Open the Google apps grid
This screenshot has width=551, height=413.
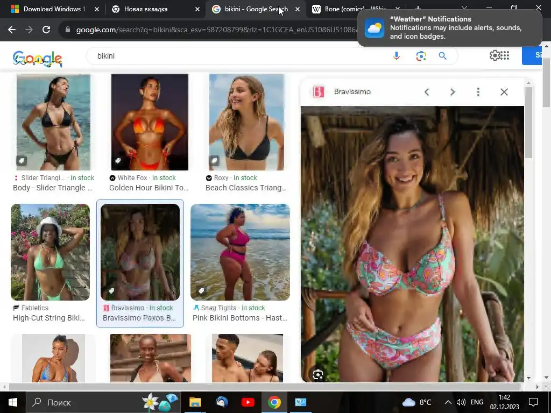(x=505, y=55)
